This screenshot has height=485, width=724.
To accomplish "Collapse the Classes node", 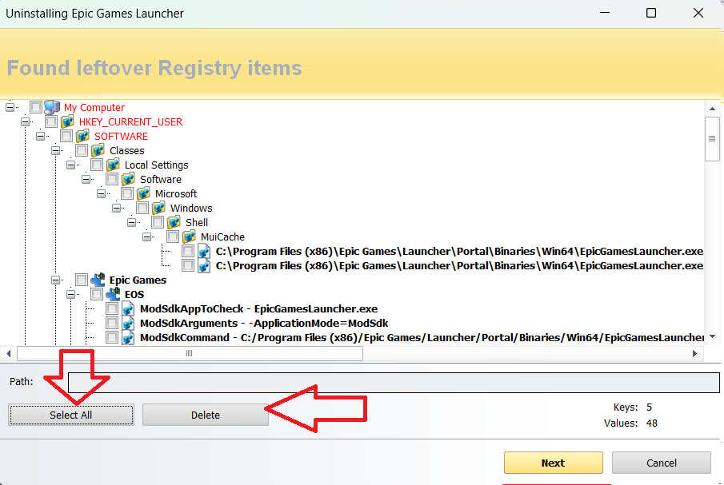I will [55, 150].
